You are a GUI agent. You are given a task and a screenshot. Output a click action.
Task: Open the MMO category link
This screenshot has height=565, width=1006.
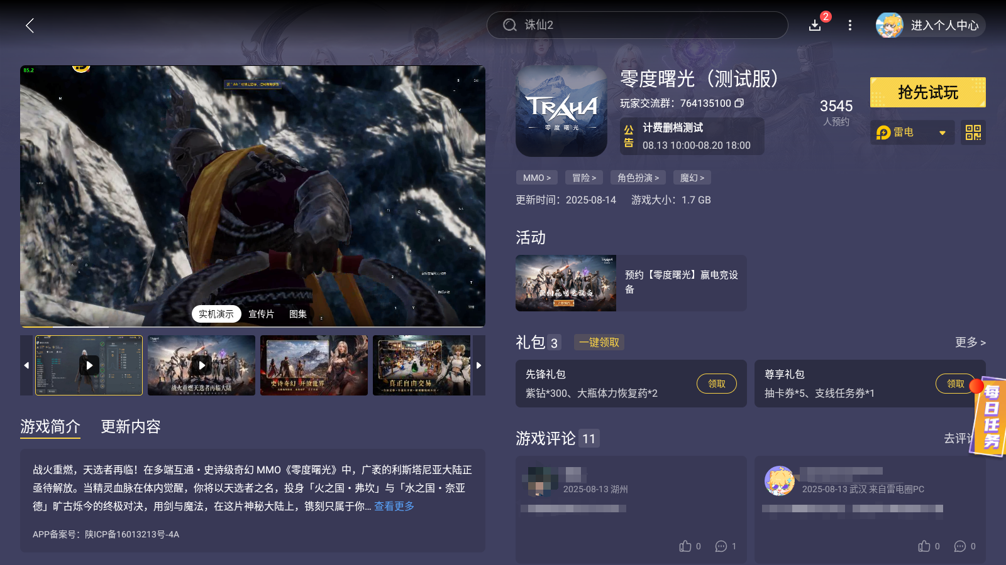pyautogui.click(x=536, y=178)
